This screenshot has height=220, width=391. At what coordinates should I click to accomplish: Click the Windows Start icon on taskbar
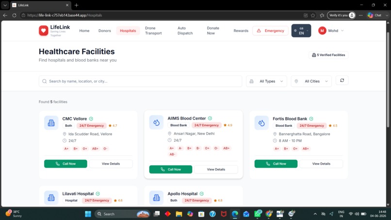[88, 214]
